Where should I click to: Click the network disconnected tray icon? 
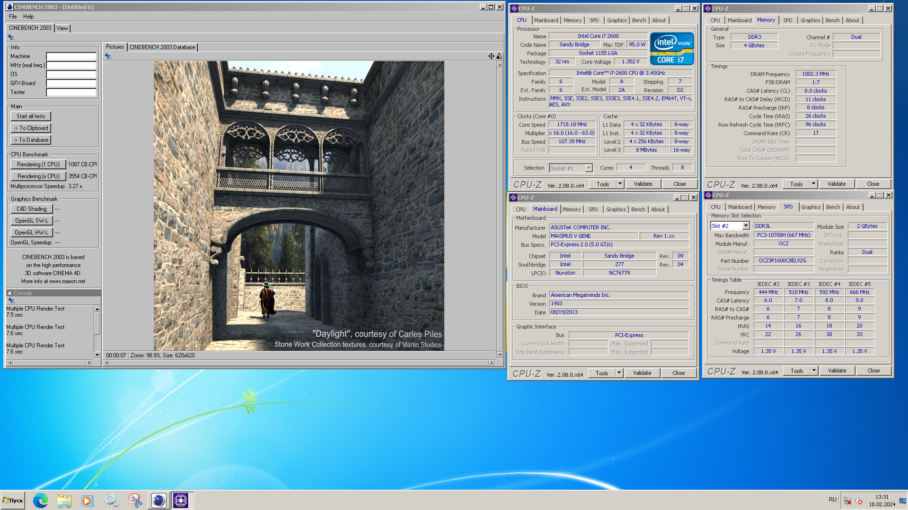pyautogui.click(x=847, y=501)
